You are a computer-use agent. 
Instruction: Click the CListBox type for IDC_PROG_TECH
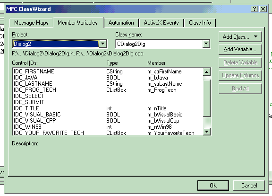click(116, 90)
